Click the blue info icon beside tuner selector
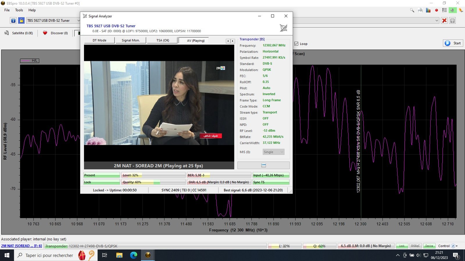465x261 pixels. click(13, 21)
